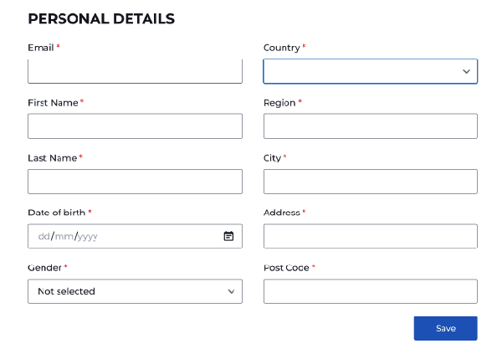Screen dimensions: 502x359
Task: Click the Email field label
Action: tap(41, 48)
